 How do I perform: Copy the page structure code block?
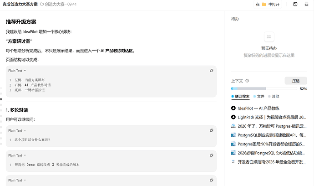pos(212,71)
